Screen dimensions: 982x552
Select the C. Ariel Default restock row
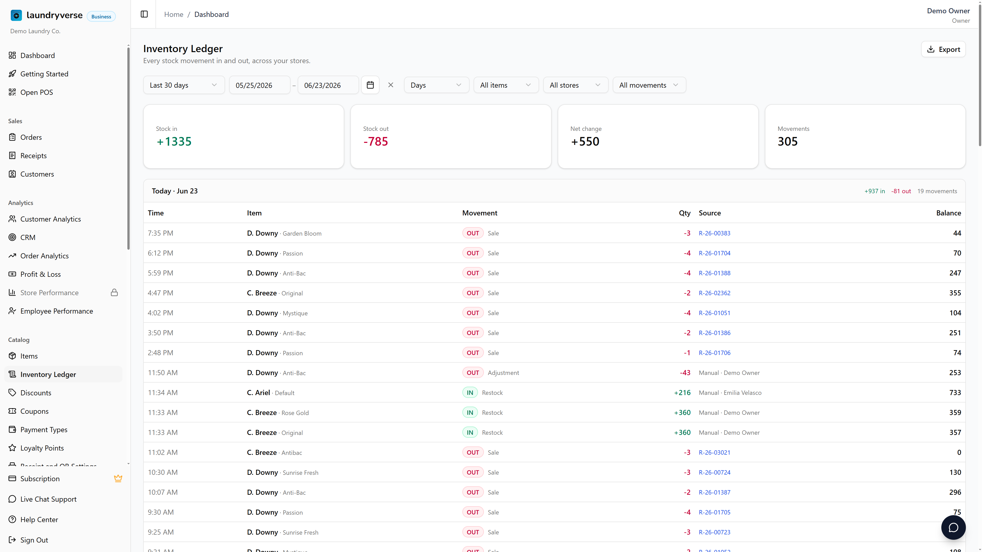coord(554,392)
